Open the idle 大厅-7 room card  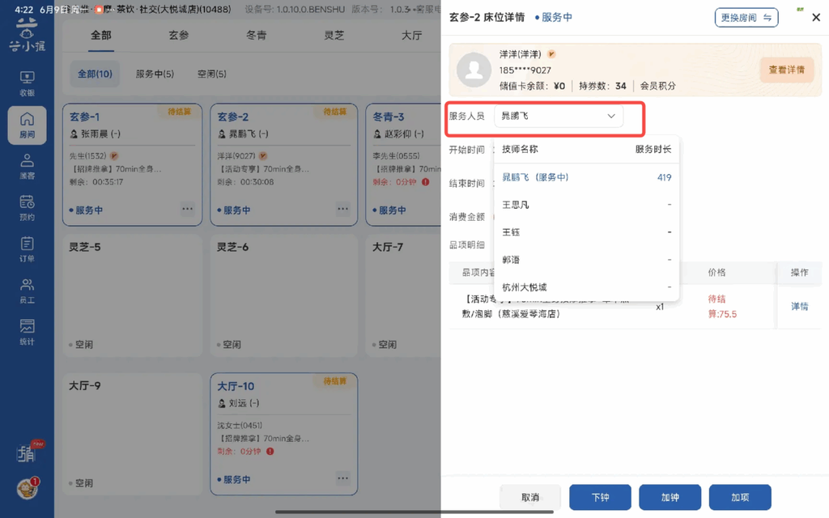click(403, 295)
